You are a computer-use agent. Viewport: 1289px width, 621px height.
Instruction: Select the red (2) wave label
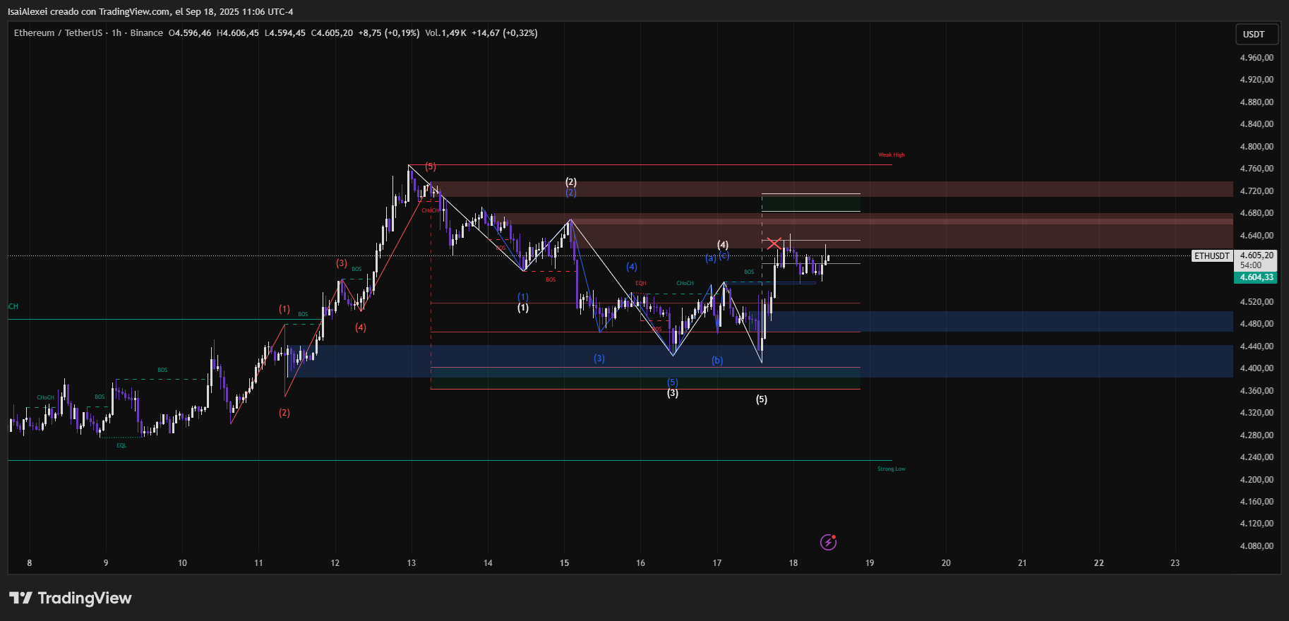[284, 413]
